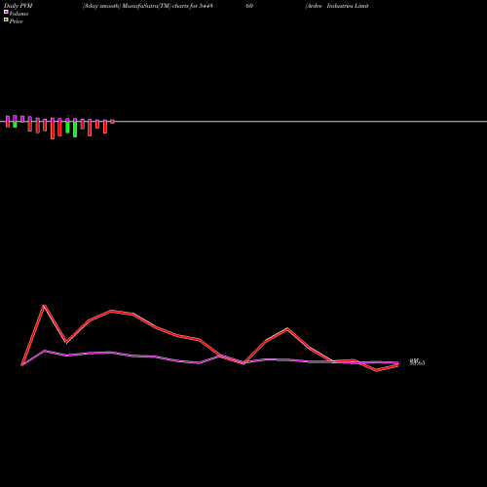487x487 pixels.
Task: Select the Price legend label
Action: [x=16, y=21]
